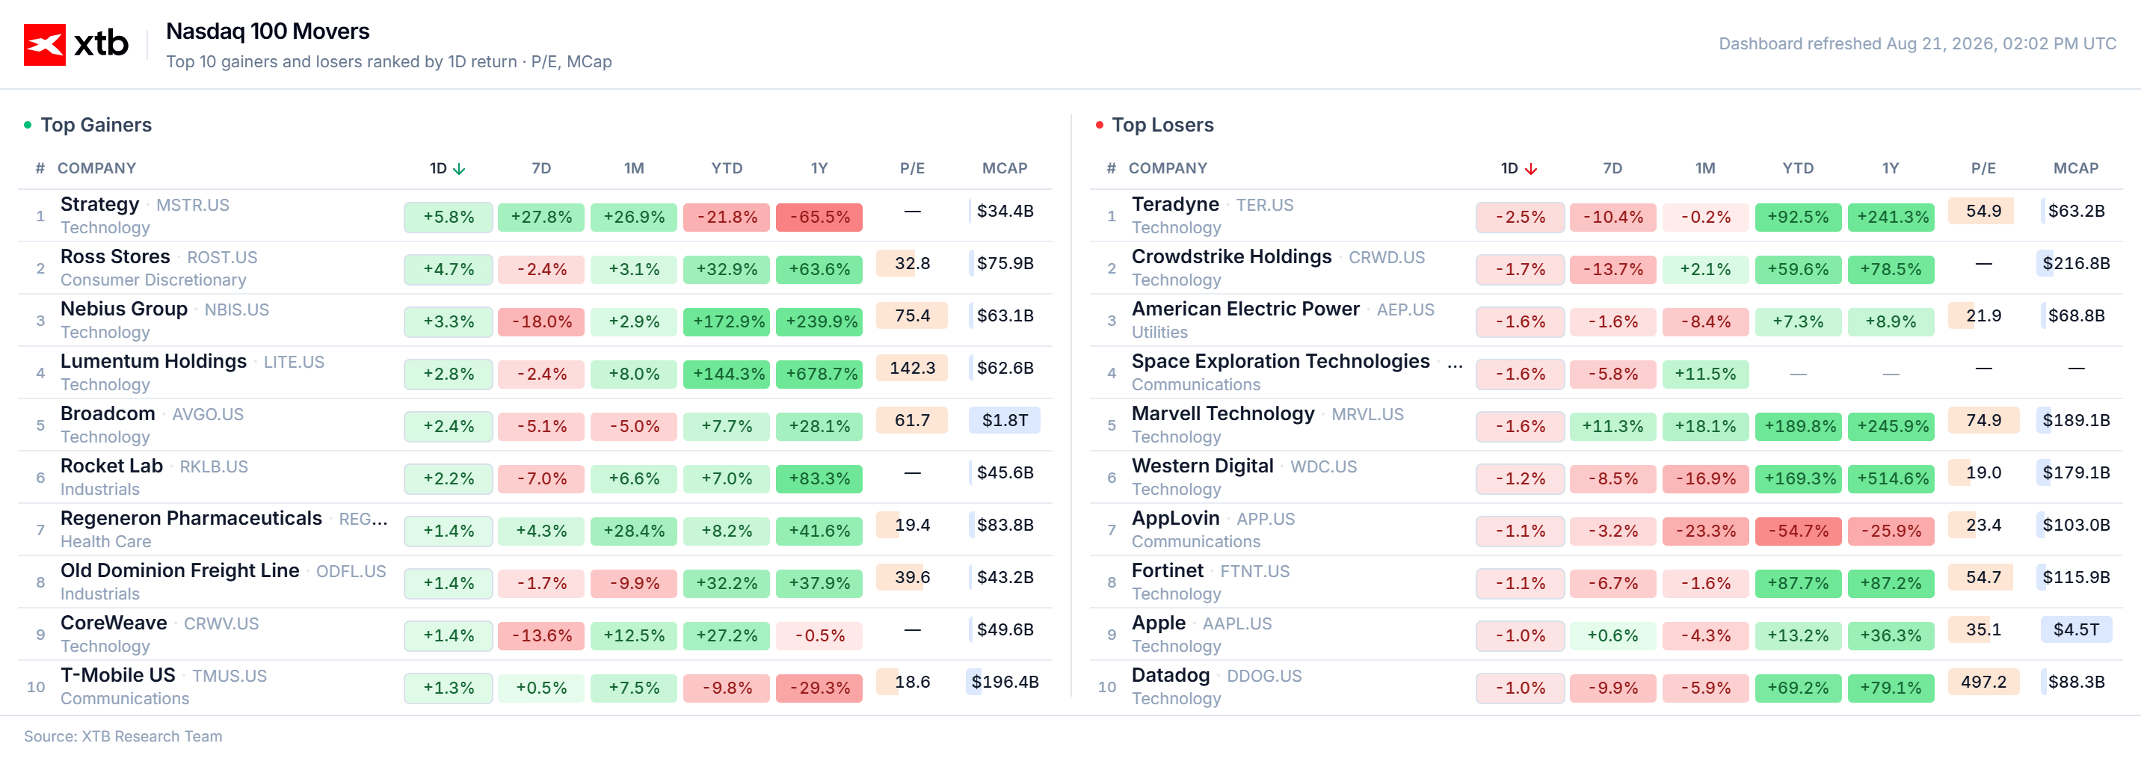Click Lumentum P/E value 142.3
The width and height of the screenshot is (2141, 758).
[x=912, y=369]
